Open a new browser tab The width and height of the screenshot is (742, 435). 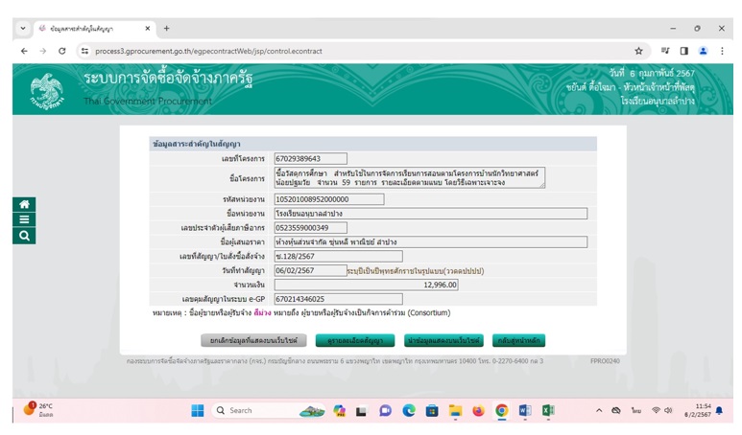click(167, 29)
